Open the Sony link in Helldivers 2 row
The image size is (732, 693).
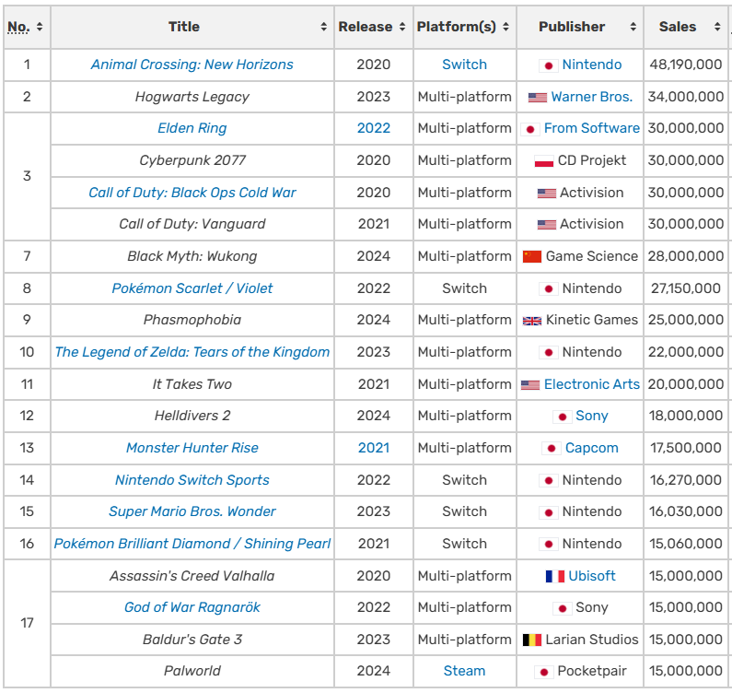(x=591, y=416)
